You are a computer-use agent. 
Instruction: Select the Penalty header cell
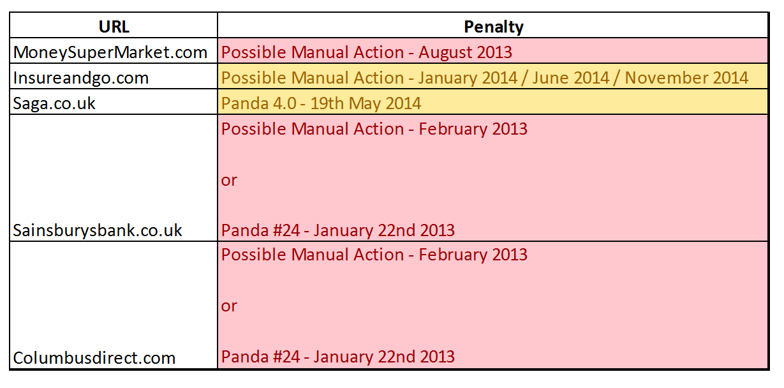tap(493, 26)
